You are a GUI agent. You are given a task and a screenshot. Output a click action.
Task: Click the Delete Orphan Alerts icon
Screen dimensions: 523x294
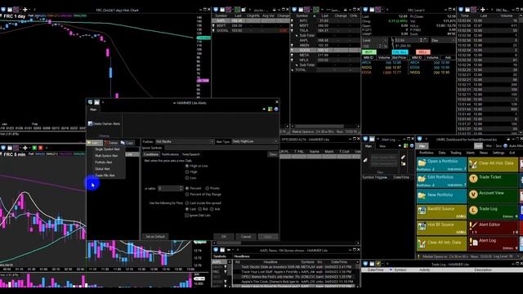(x=90, y=123)
